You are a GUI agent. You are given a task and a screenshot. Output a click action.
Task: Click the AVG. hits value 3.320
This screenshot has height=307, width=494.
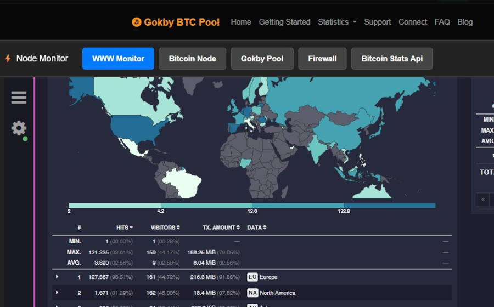(102, 263)
